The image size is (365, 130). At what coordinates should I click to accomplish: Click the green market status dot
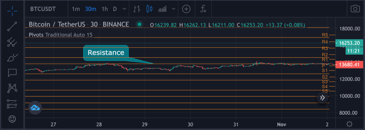[139, 24]
